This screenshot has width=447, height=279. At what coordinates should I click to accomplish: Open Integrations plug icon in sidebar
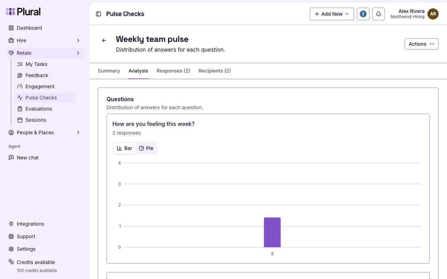(x=11, y=224)
